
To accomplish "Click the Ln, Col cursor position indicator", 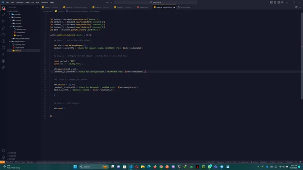I will (210, 162).
